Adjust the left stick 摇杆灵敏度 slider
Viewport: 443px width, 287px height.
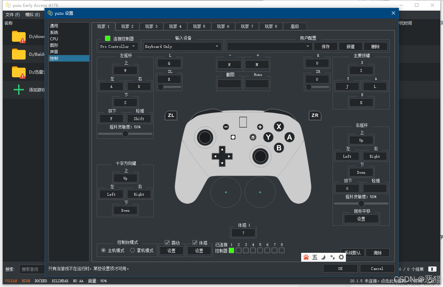(x=125, y=133)
